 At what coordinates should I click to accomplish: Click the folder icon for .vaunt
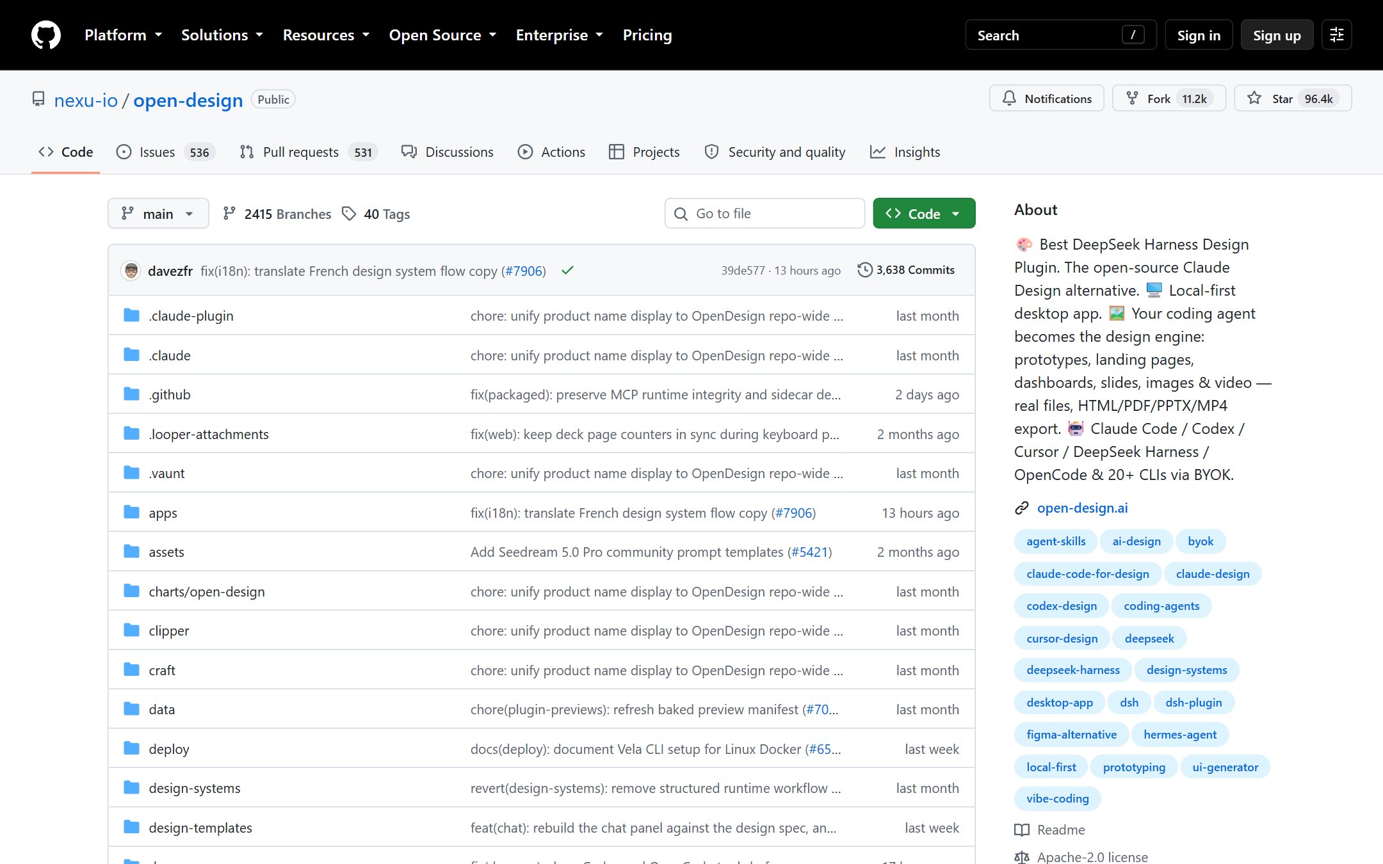point(132,473)
